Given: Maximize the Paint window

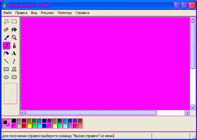Looking at the screenshot, I should 185,6.
